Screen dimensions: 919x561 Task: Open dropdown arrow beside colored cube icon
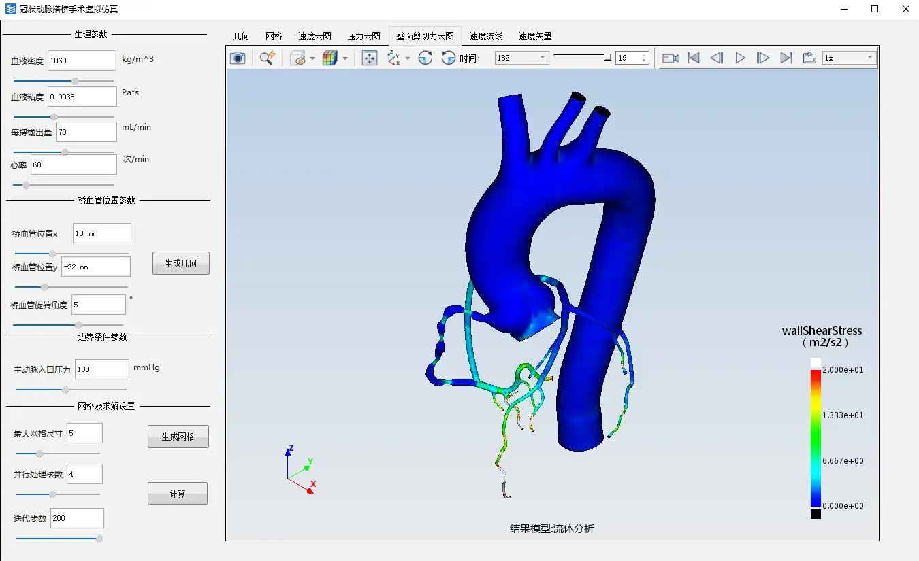click(345, 58)
